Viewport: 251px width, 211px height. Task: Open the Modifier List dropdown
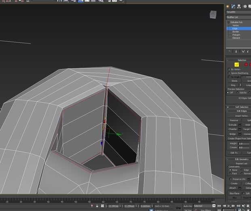tap(238, 17)
